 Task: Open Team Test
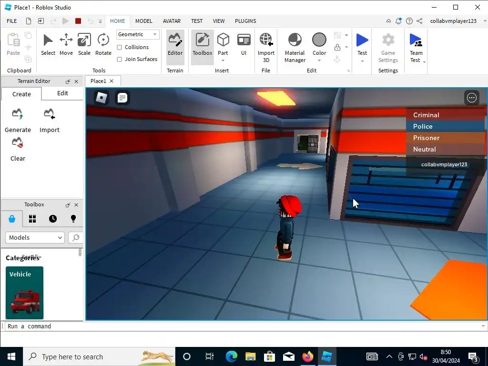click(x=416, y=47)
